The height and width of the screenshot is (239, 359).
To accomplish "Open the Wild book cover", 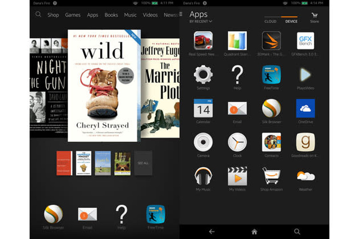I will pos(104,85).
